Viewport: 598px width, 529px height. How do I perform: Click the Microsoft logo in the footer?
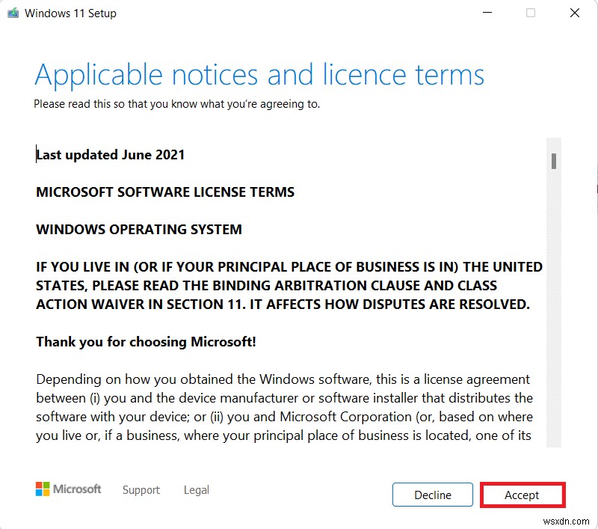tap(69, 489)
